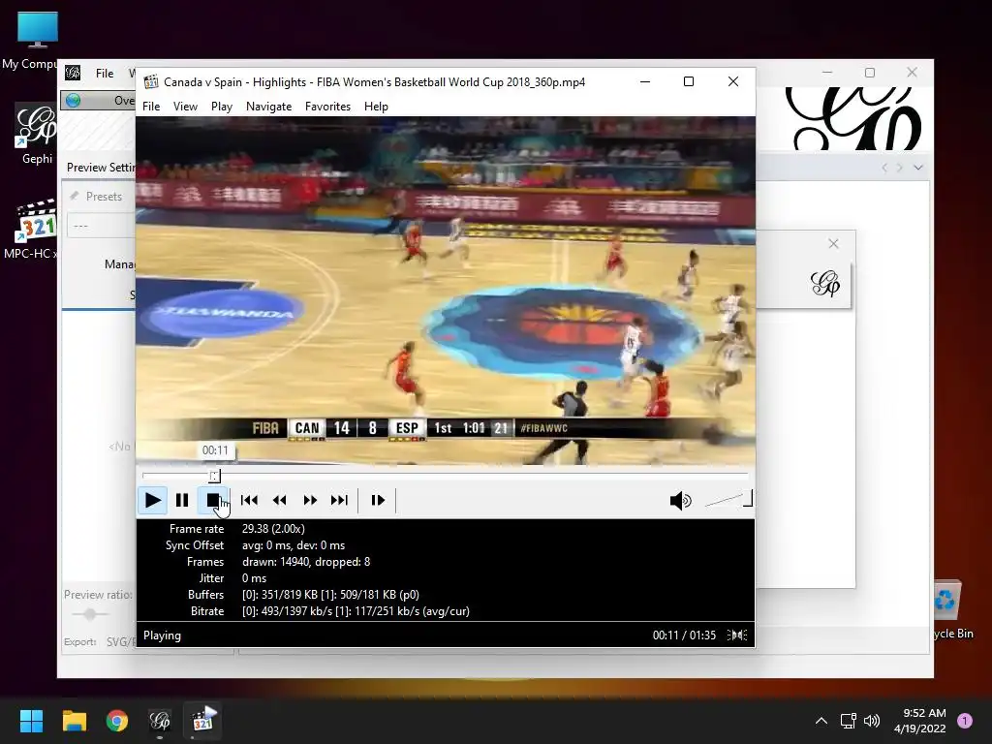
Task: Select the Preview Settings tab in Gephi
Action: (x=100, y=167)
